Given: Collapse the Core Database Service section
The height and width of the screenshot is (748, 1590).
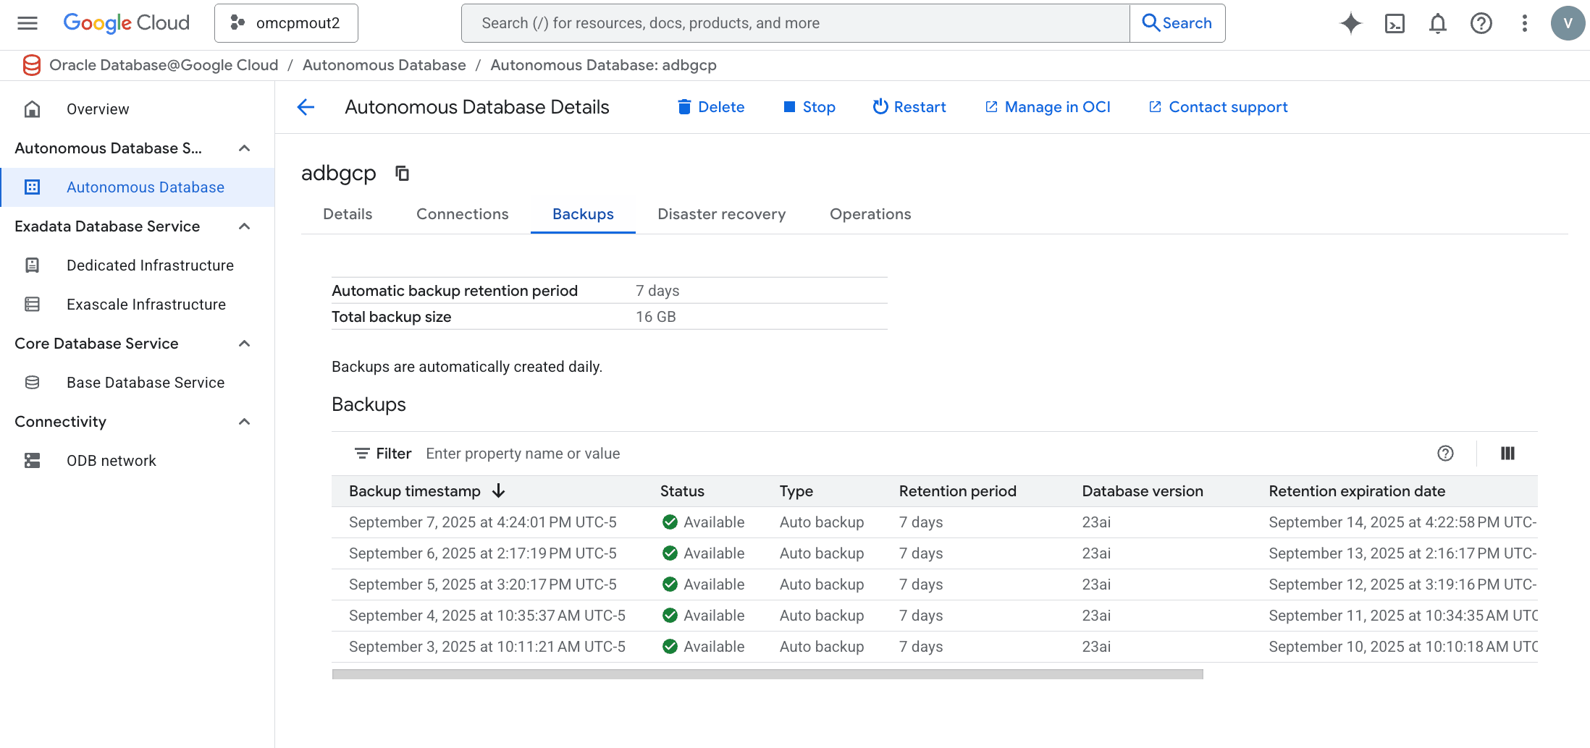Looking at the screenshot, I should click(244, 343).
